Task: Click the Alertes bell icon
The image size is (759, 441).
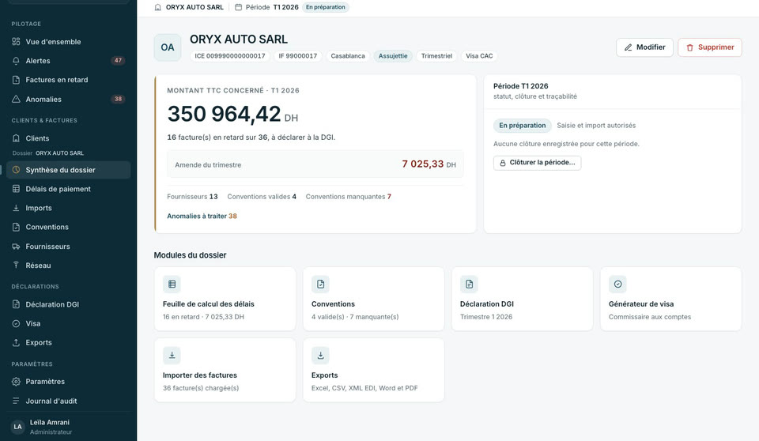Action: [x=16, y=61]
